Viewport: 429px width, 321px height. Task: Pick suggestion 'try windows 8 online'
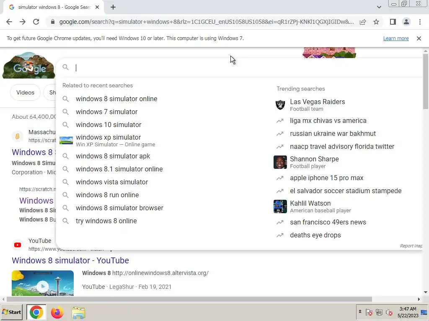click(x=106, y=221)
